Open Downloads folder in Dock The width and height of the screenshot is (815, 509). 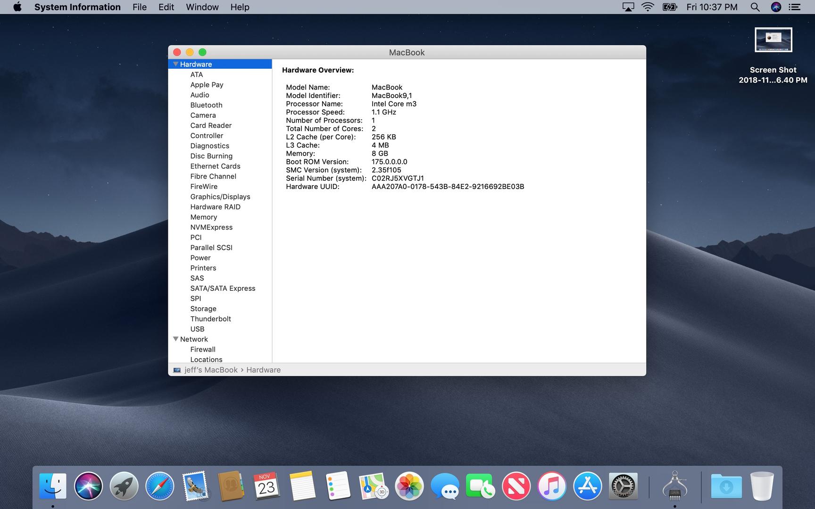726,486
